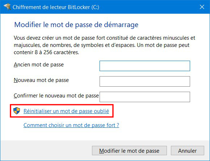Click the gray footer bar beside the buttons
Screen dimensions: 210x161
[46, 151]
